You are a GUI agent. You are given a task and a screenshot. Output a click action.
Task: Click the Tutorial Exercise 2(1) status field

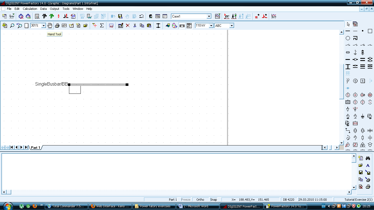click(354, 200)
